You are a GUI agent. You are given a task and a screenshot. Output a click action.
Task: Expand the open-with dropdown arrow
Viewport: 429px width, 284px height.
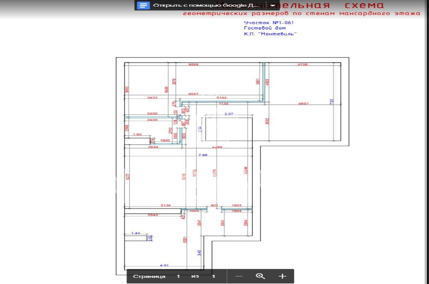[x=273, y=5]
